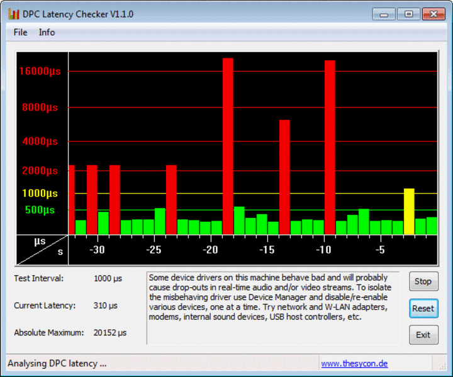Close the DPC Latency Checker window
The image size is (453, 377).
click(x=433, y=14)
